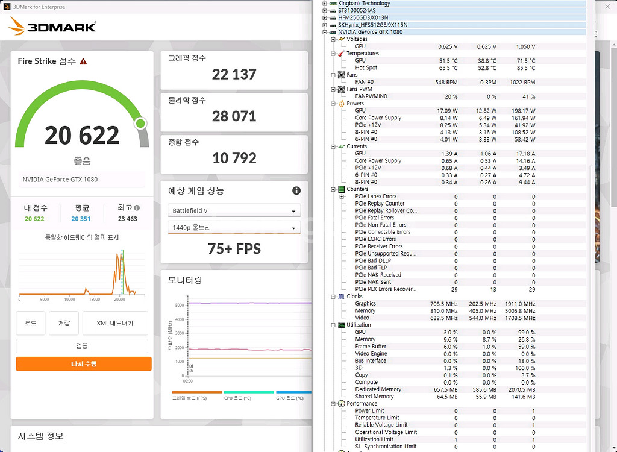Screen dimensions: 617x452
Task: Click the Temperatures thermometer icon
Action: 342,53
